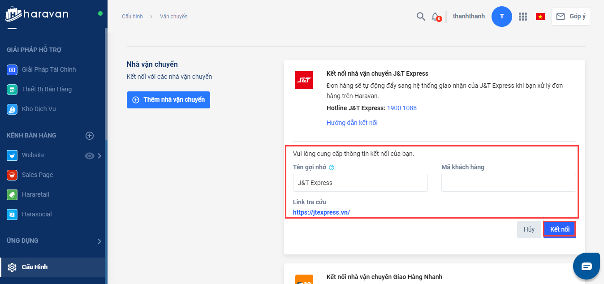Focus the Tên gợi nhớ field
This screenshot has width=604, height=284.
(360, 183)
